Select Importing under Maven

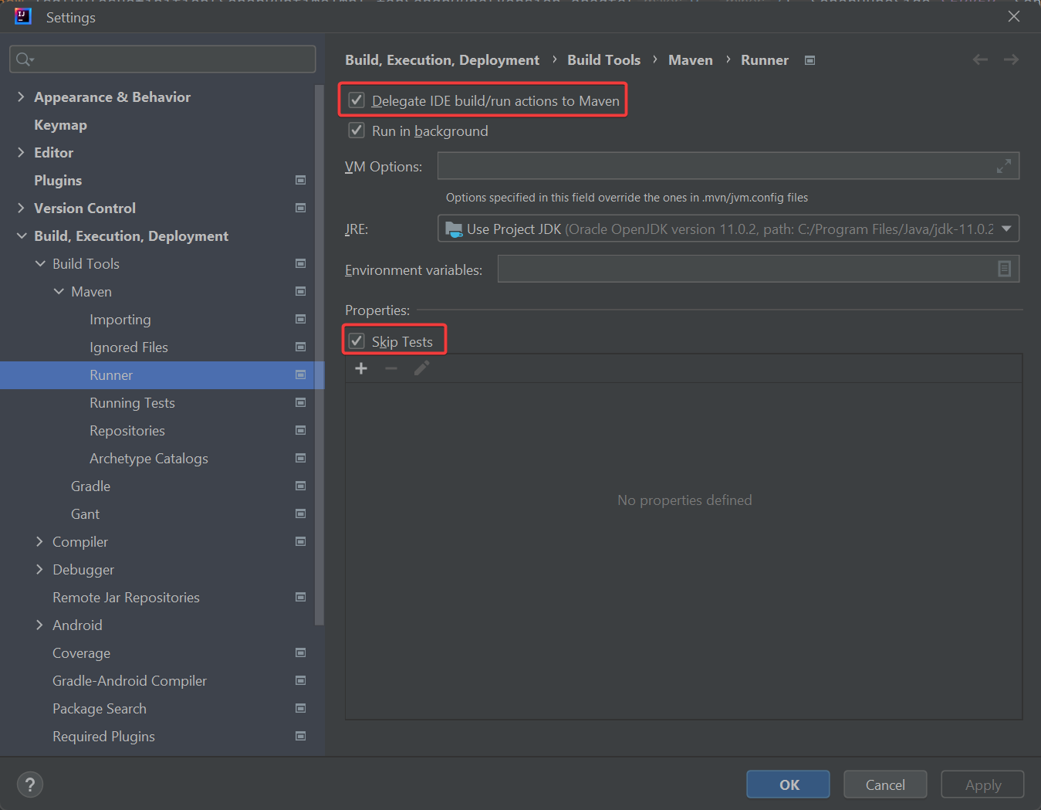point(120,319)
